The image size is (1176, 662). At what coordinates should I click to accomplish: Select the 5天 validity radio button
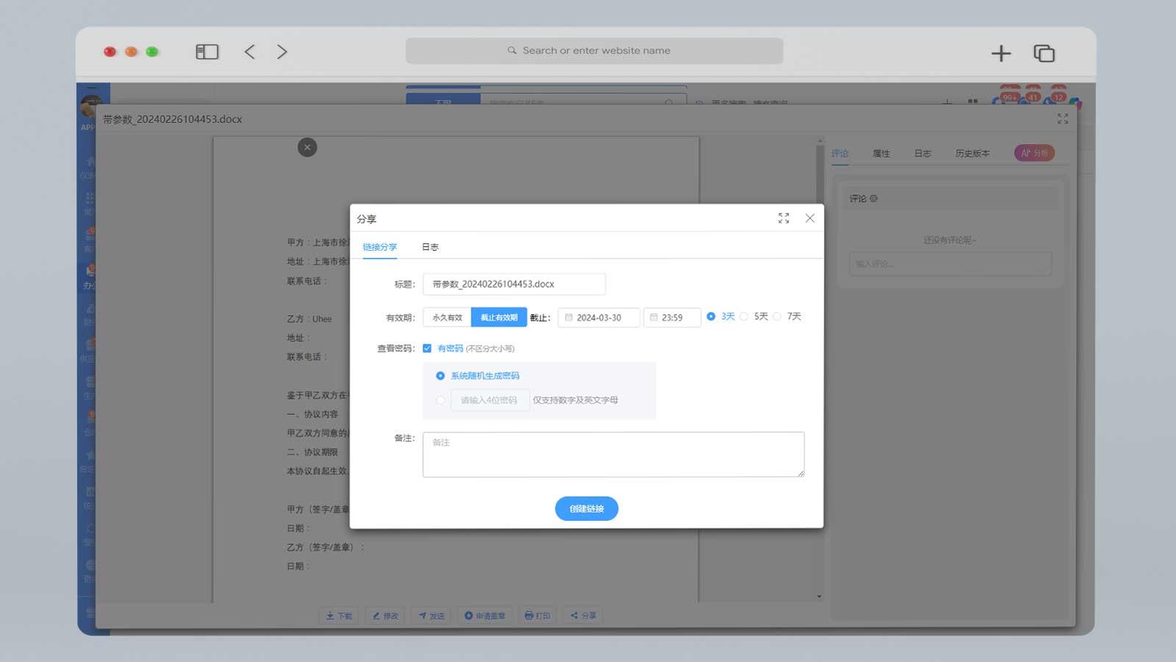tap(745, 316)
